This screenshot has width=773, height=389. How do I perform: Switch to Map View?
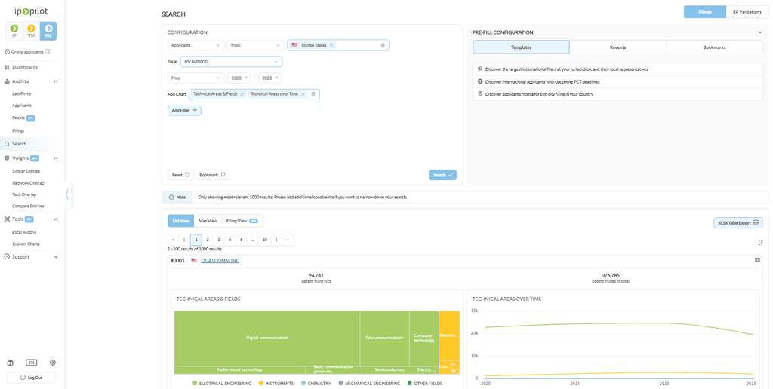[x=208, y=221]
